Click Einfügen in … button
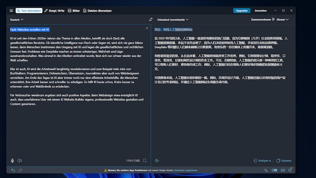 (x=263, y=161)
